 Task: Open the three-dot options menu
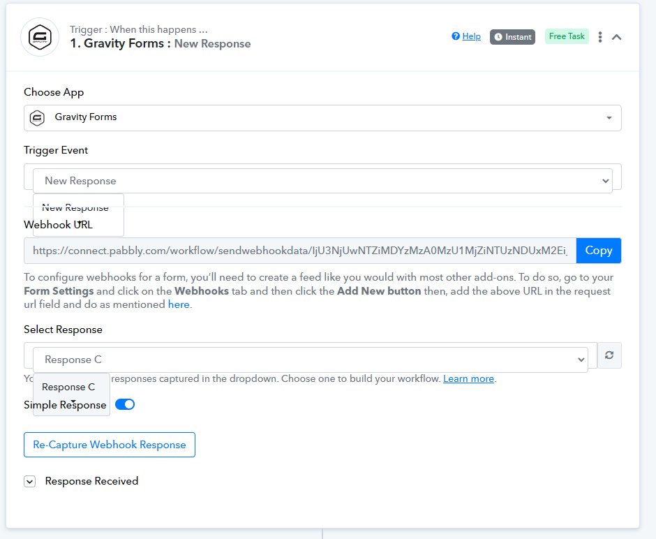600,37
